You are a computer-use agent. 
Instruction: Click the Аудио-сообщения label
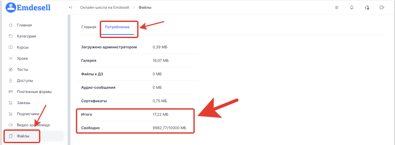98,87
